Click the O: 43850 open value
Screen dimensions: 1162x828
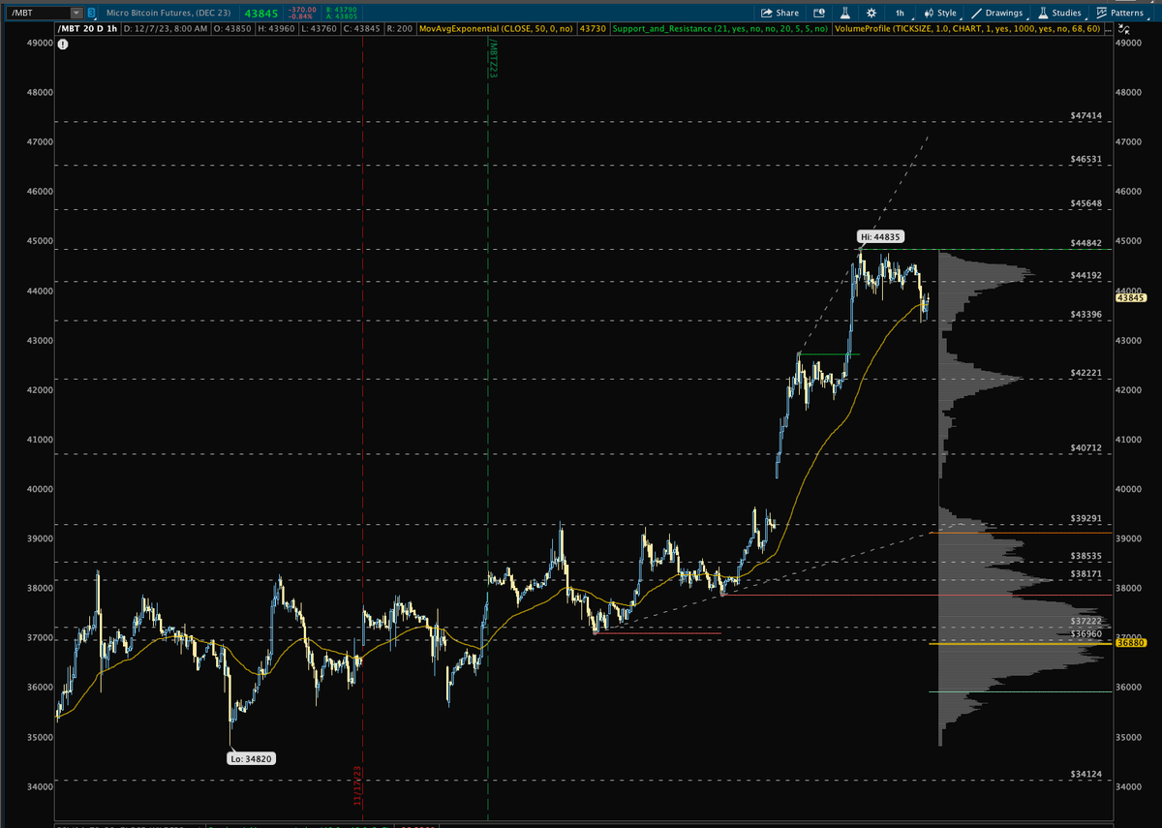tap(230, 29)
